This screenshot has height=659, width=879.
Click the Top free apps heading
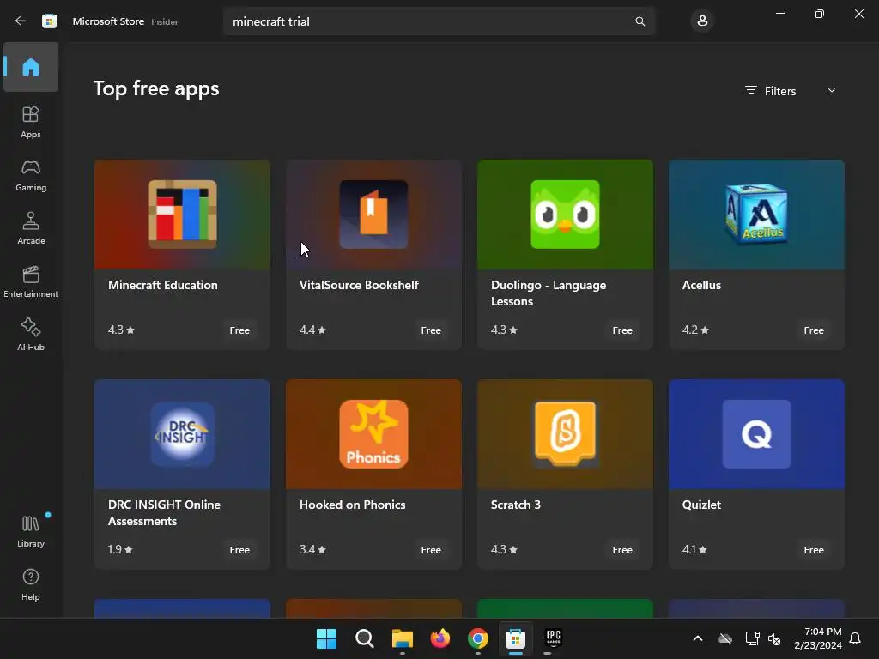coord(156,89)
